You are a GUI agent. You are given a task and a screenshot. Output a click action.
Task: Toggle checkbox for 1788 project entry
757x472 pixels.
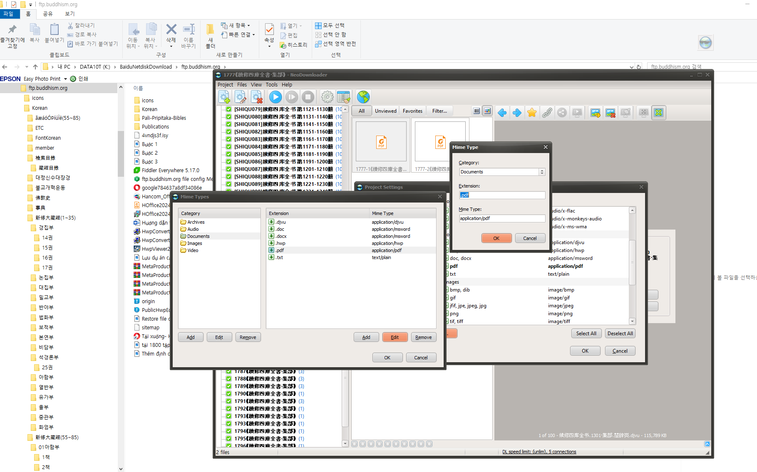click(x=228, y=379)
